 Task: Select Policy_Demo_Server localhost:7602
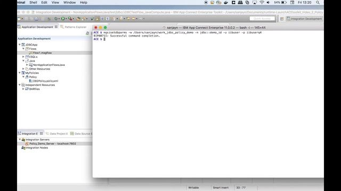click(x=53, y=144)
